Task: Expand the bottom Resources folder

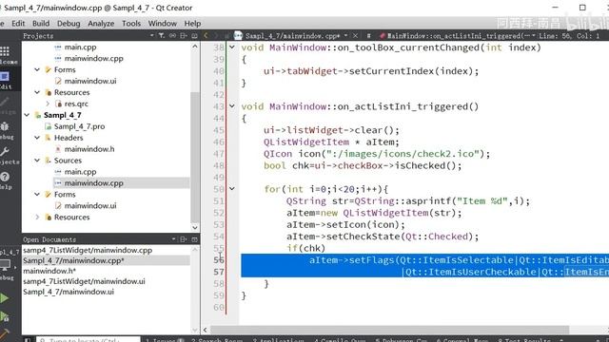Action: (37, 217)
